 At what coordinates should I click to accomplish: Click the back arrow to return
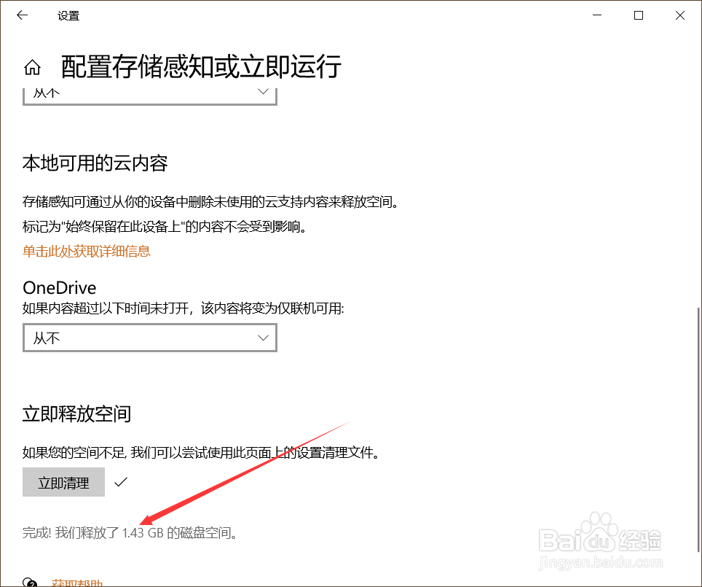(x=22, y=15)
